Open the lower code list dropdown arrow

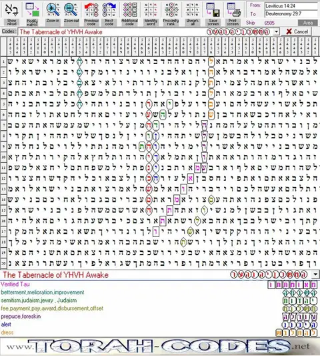315,275
